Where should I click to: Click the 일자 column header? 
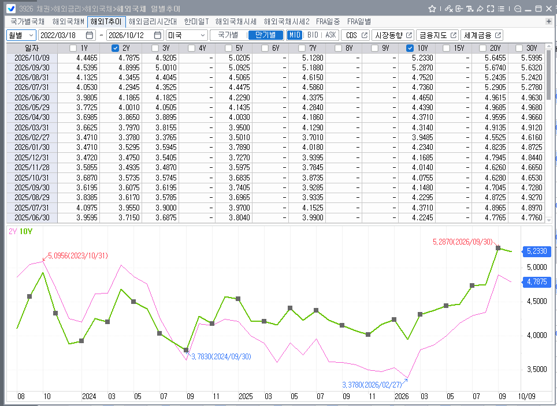[x=32, y=48]
